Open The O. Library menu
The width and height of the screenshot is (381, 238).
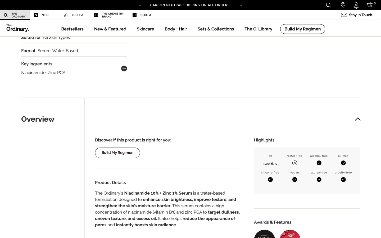coord(258,29)
